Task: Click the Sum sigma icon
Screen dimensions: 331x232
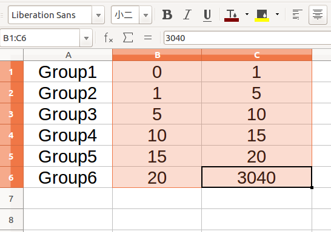Action: (x=128, y=38)
